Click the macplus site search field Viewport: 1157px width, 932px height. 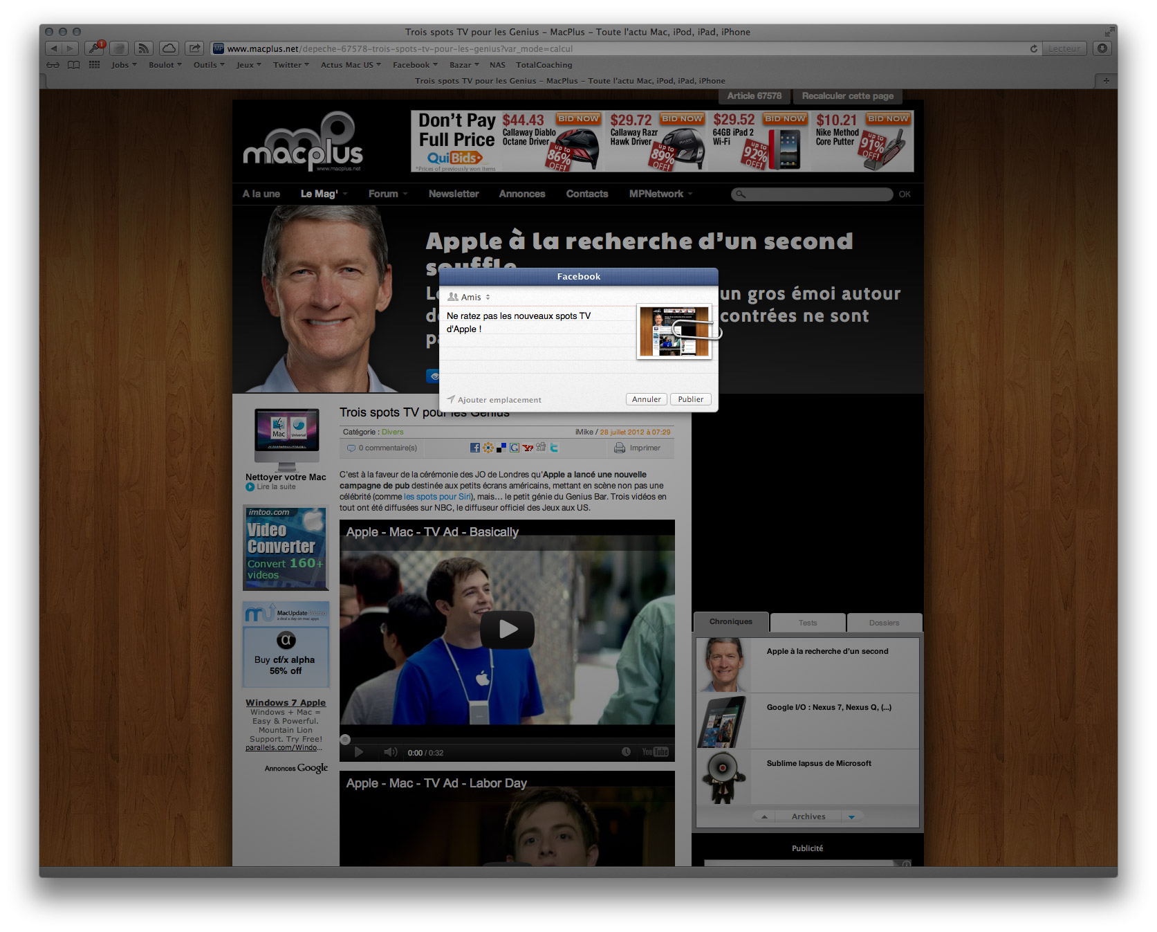[812, 194]
